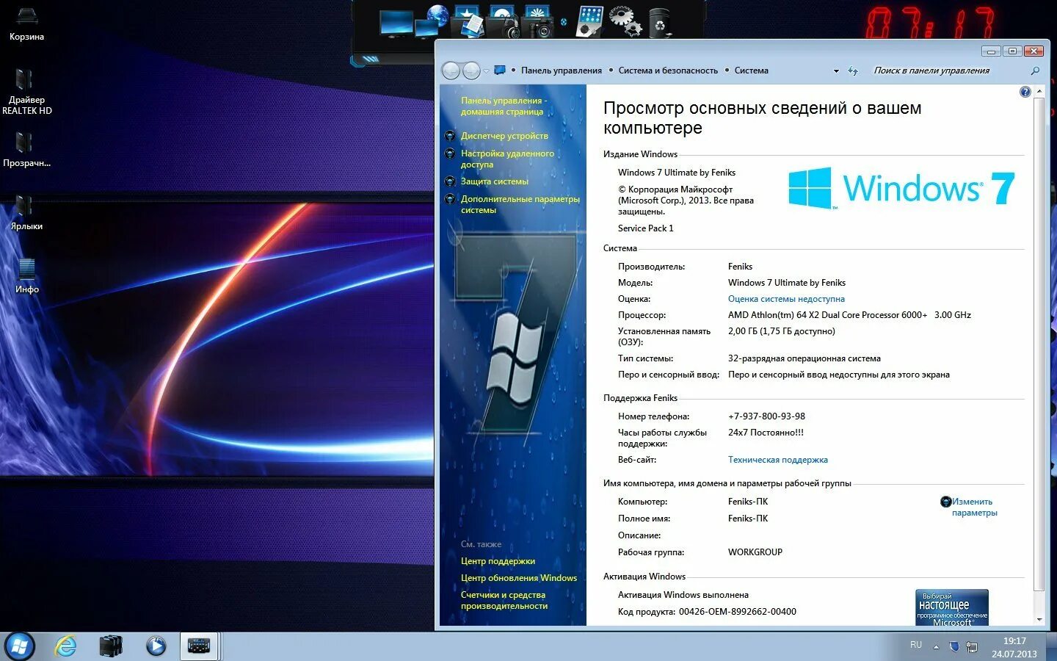Open the file explorer taskbar icon

(x=111, y=646)
